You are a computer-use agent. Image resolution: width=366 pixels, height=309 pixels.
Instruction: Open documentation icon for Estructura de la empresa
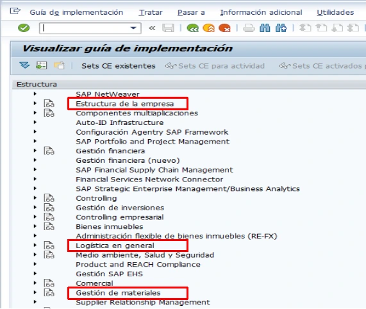click(x=49, y=103)
